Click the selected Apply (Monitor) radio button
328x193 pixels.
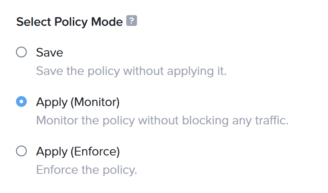click(x=21, y=102)
